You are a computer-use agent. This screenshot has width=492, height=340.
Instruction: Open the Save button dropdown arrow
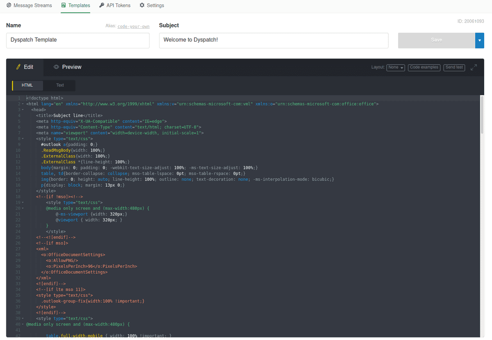click(x=479, y=40)
